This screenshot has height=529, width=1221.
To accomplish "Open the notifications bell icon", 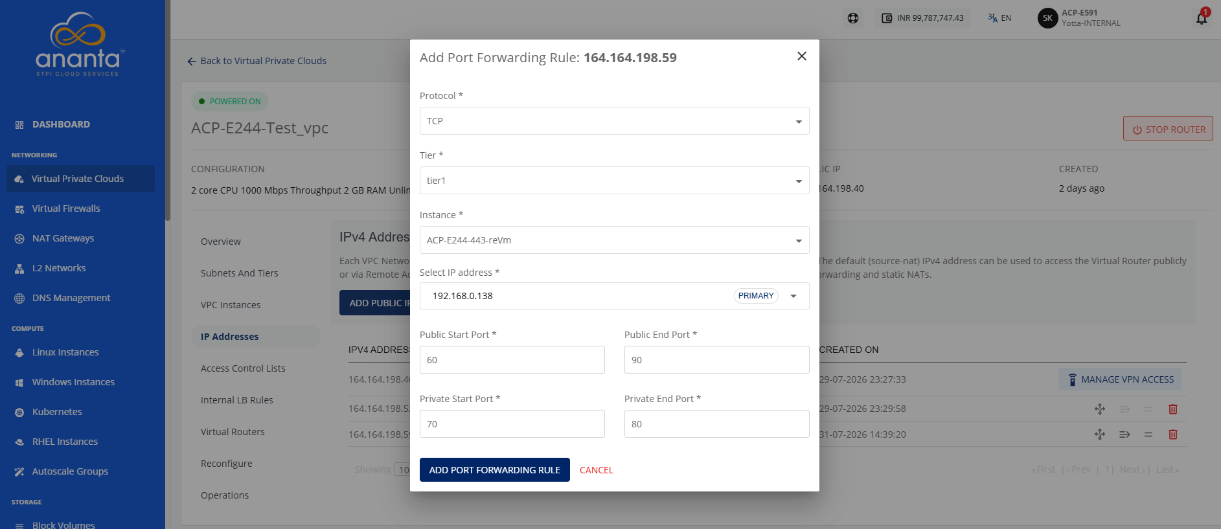I will [x=1202, y=17].
